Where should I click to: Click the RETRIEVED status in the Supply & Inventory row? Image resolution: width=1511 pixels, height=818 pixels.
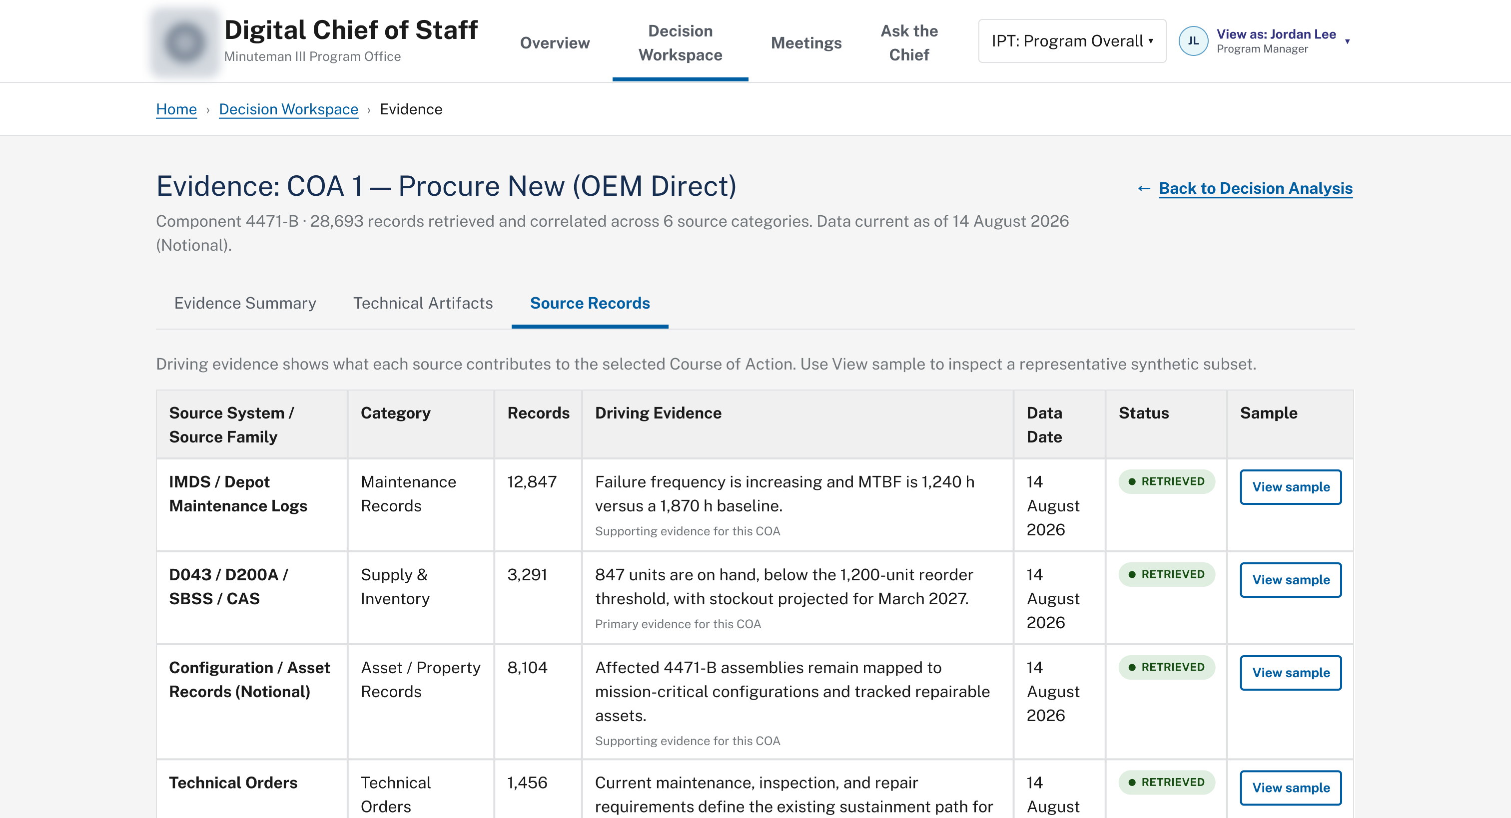[x=1167, y=575]
